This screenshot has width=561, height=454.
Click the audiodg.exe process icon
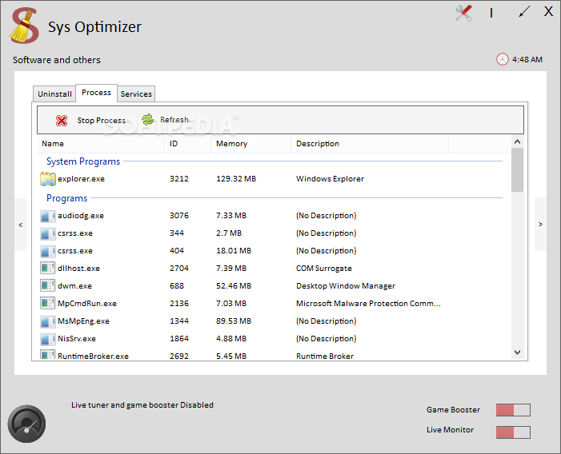pyautogui.click(x=47, y=216)
